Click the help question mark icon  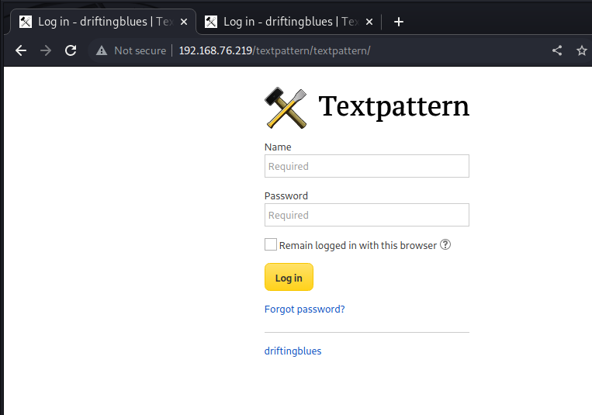445,244
